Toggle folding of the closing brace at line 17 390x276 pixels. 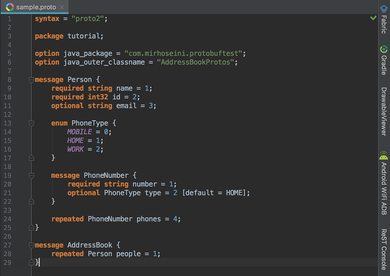[31, 158]
